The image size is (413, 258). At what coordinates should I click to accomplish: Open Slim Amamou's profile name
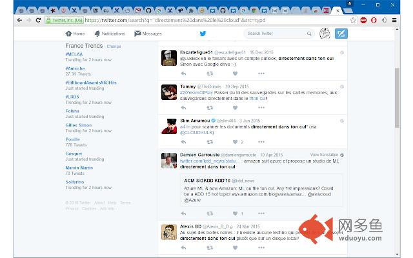[195, 121]
